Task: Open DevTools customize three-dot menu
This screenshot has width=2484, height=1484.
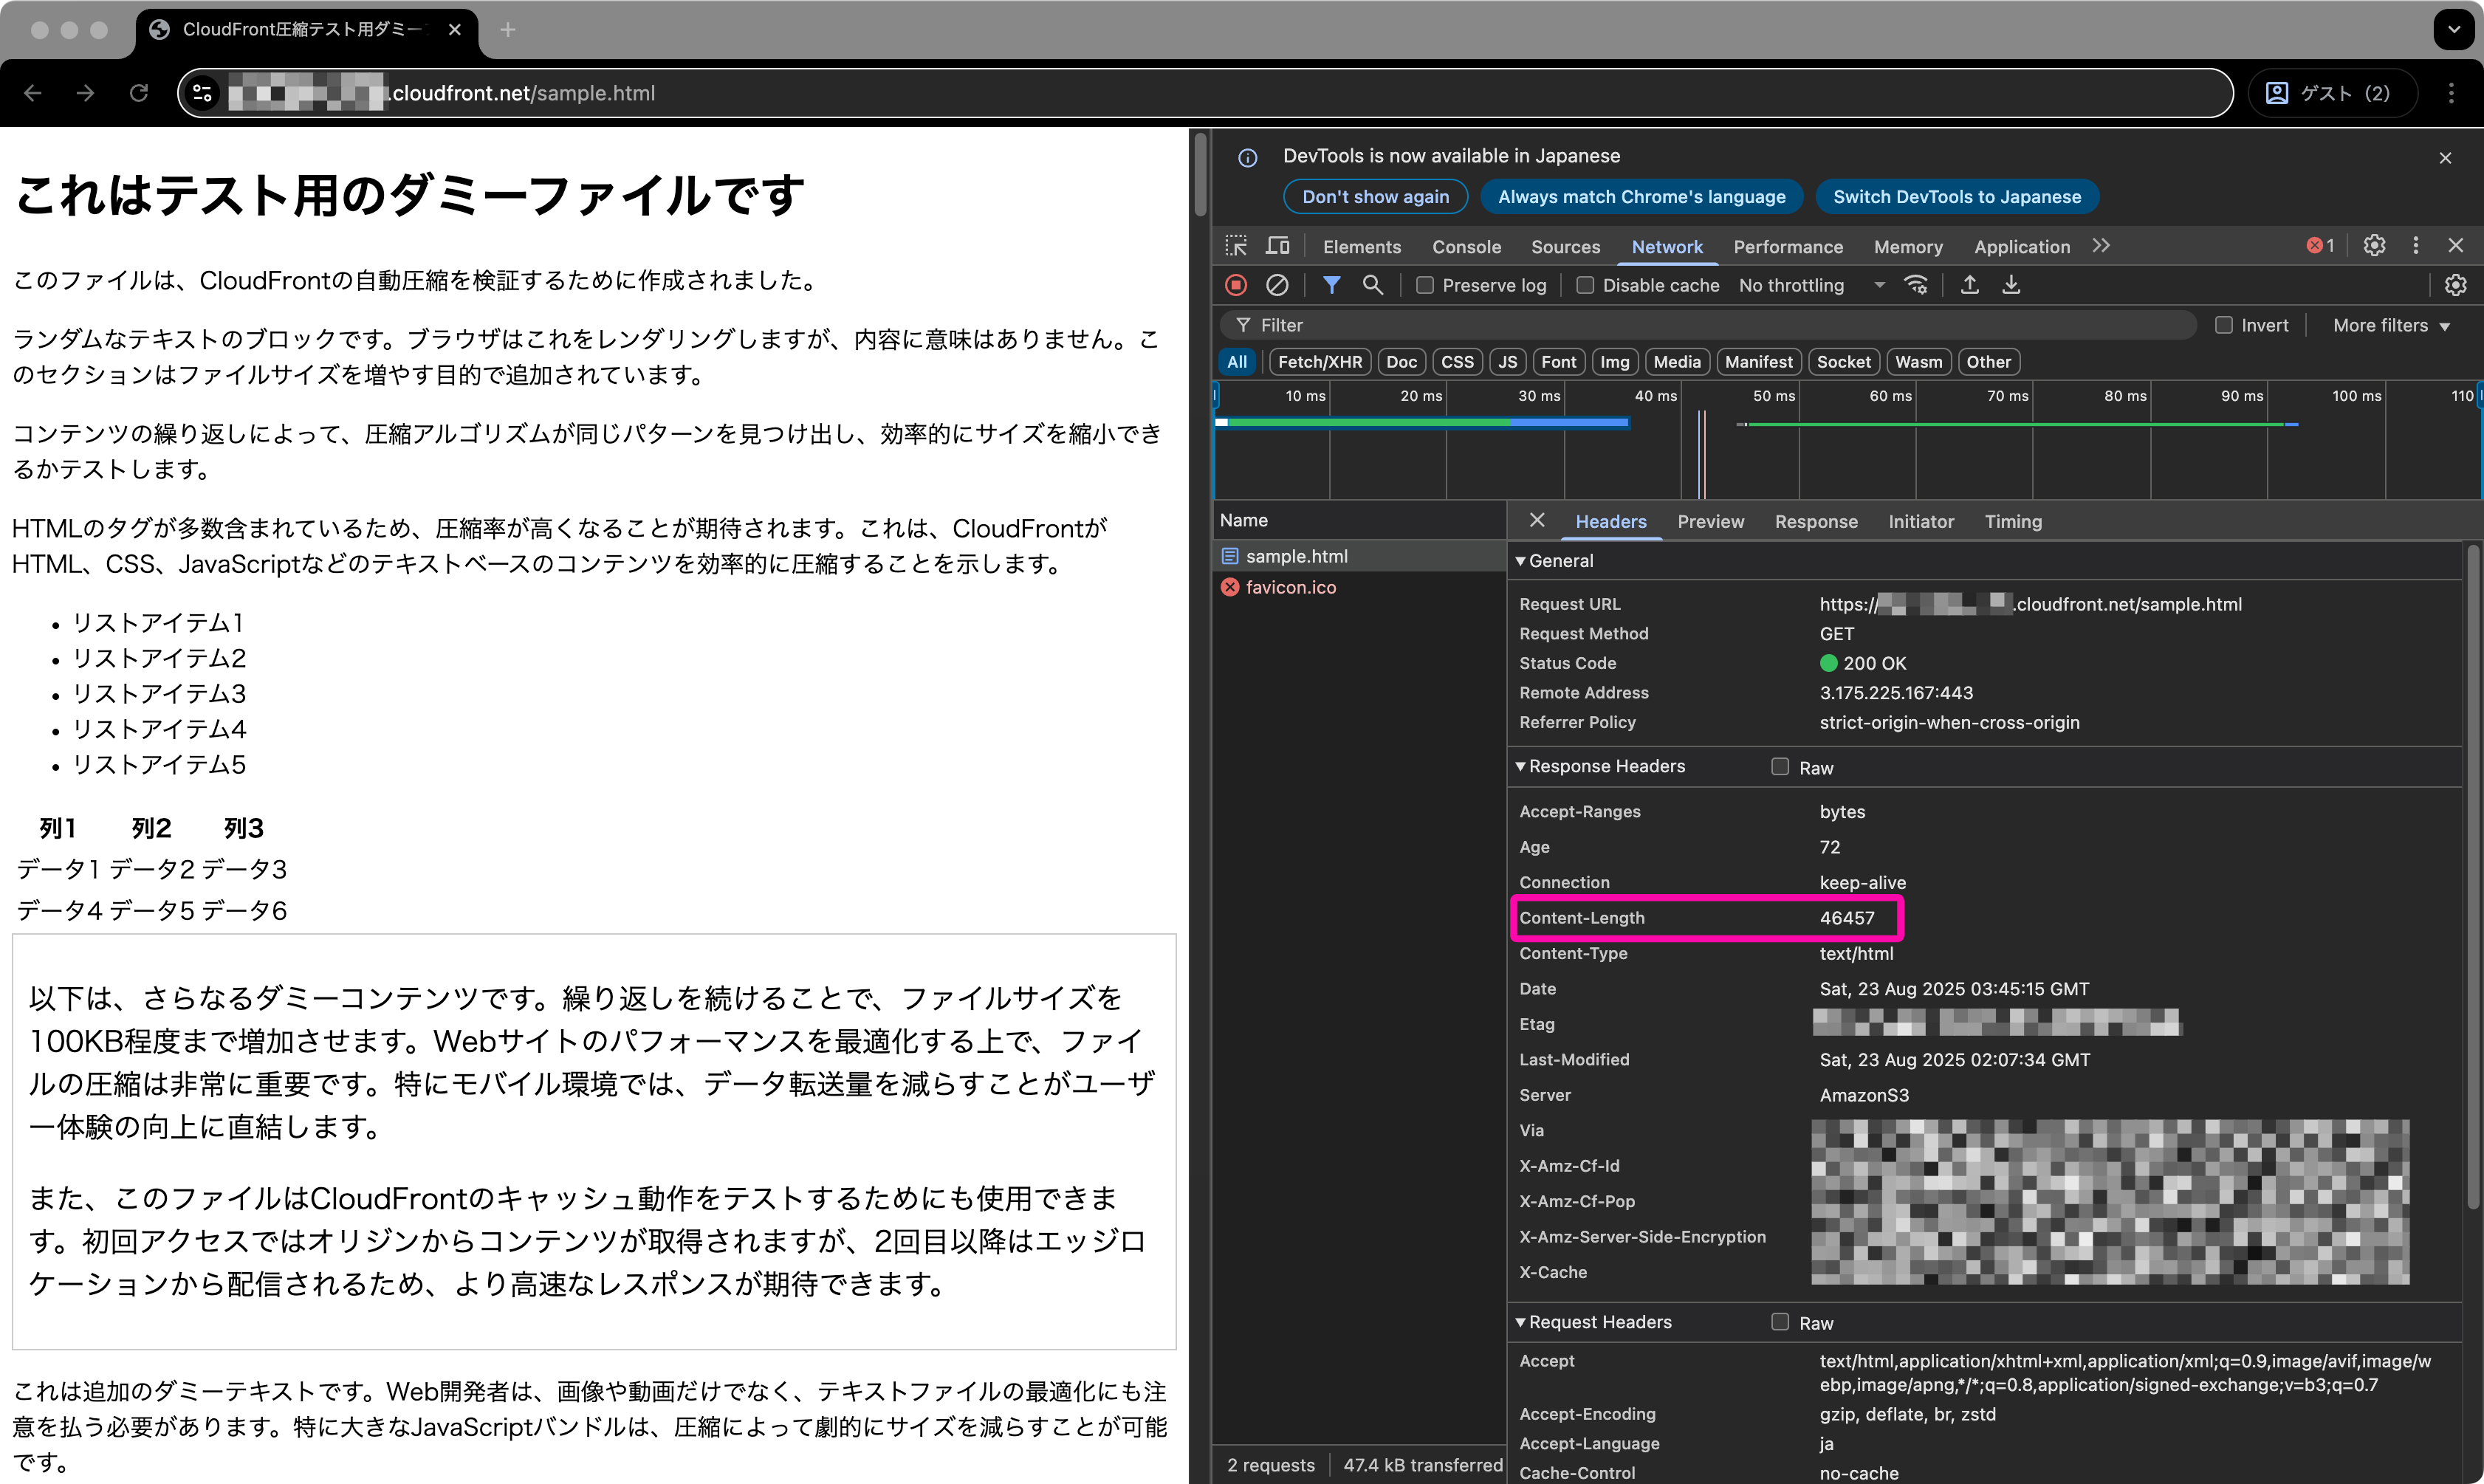Action: pos(2416,246)
